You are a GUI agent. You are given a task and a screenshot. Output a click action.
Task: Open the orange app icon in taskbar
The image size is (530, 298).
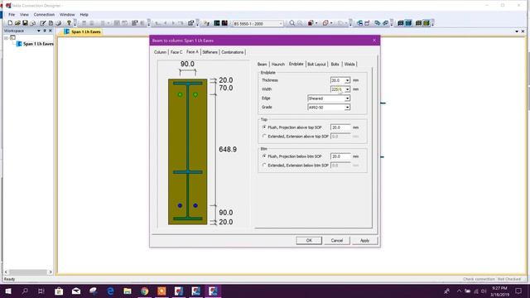[x=161, y=291]
